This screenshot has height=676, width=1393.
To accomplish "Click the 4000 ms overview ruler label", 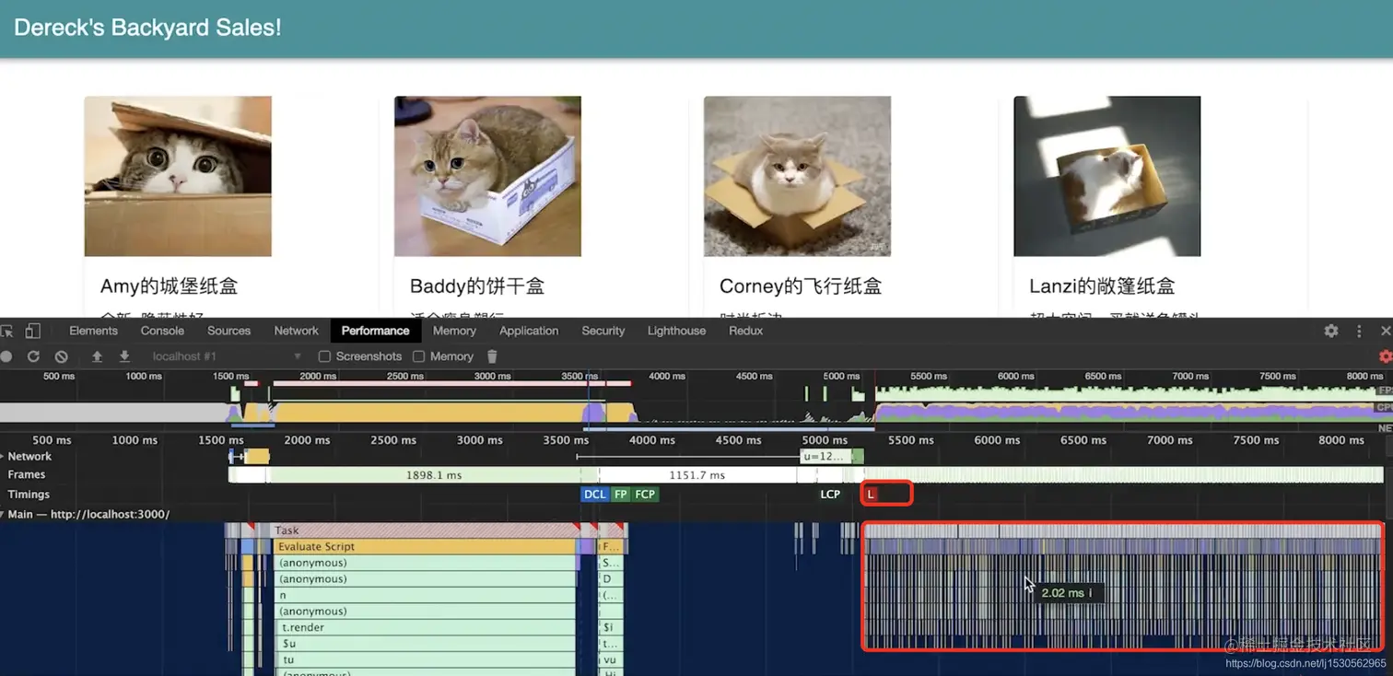I will pos(666,376).
